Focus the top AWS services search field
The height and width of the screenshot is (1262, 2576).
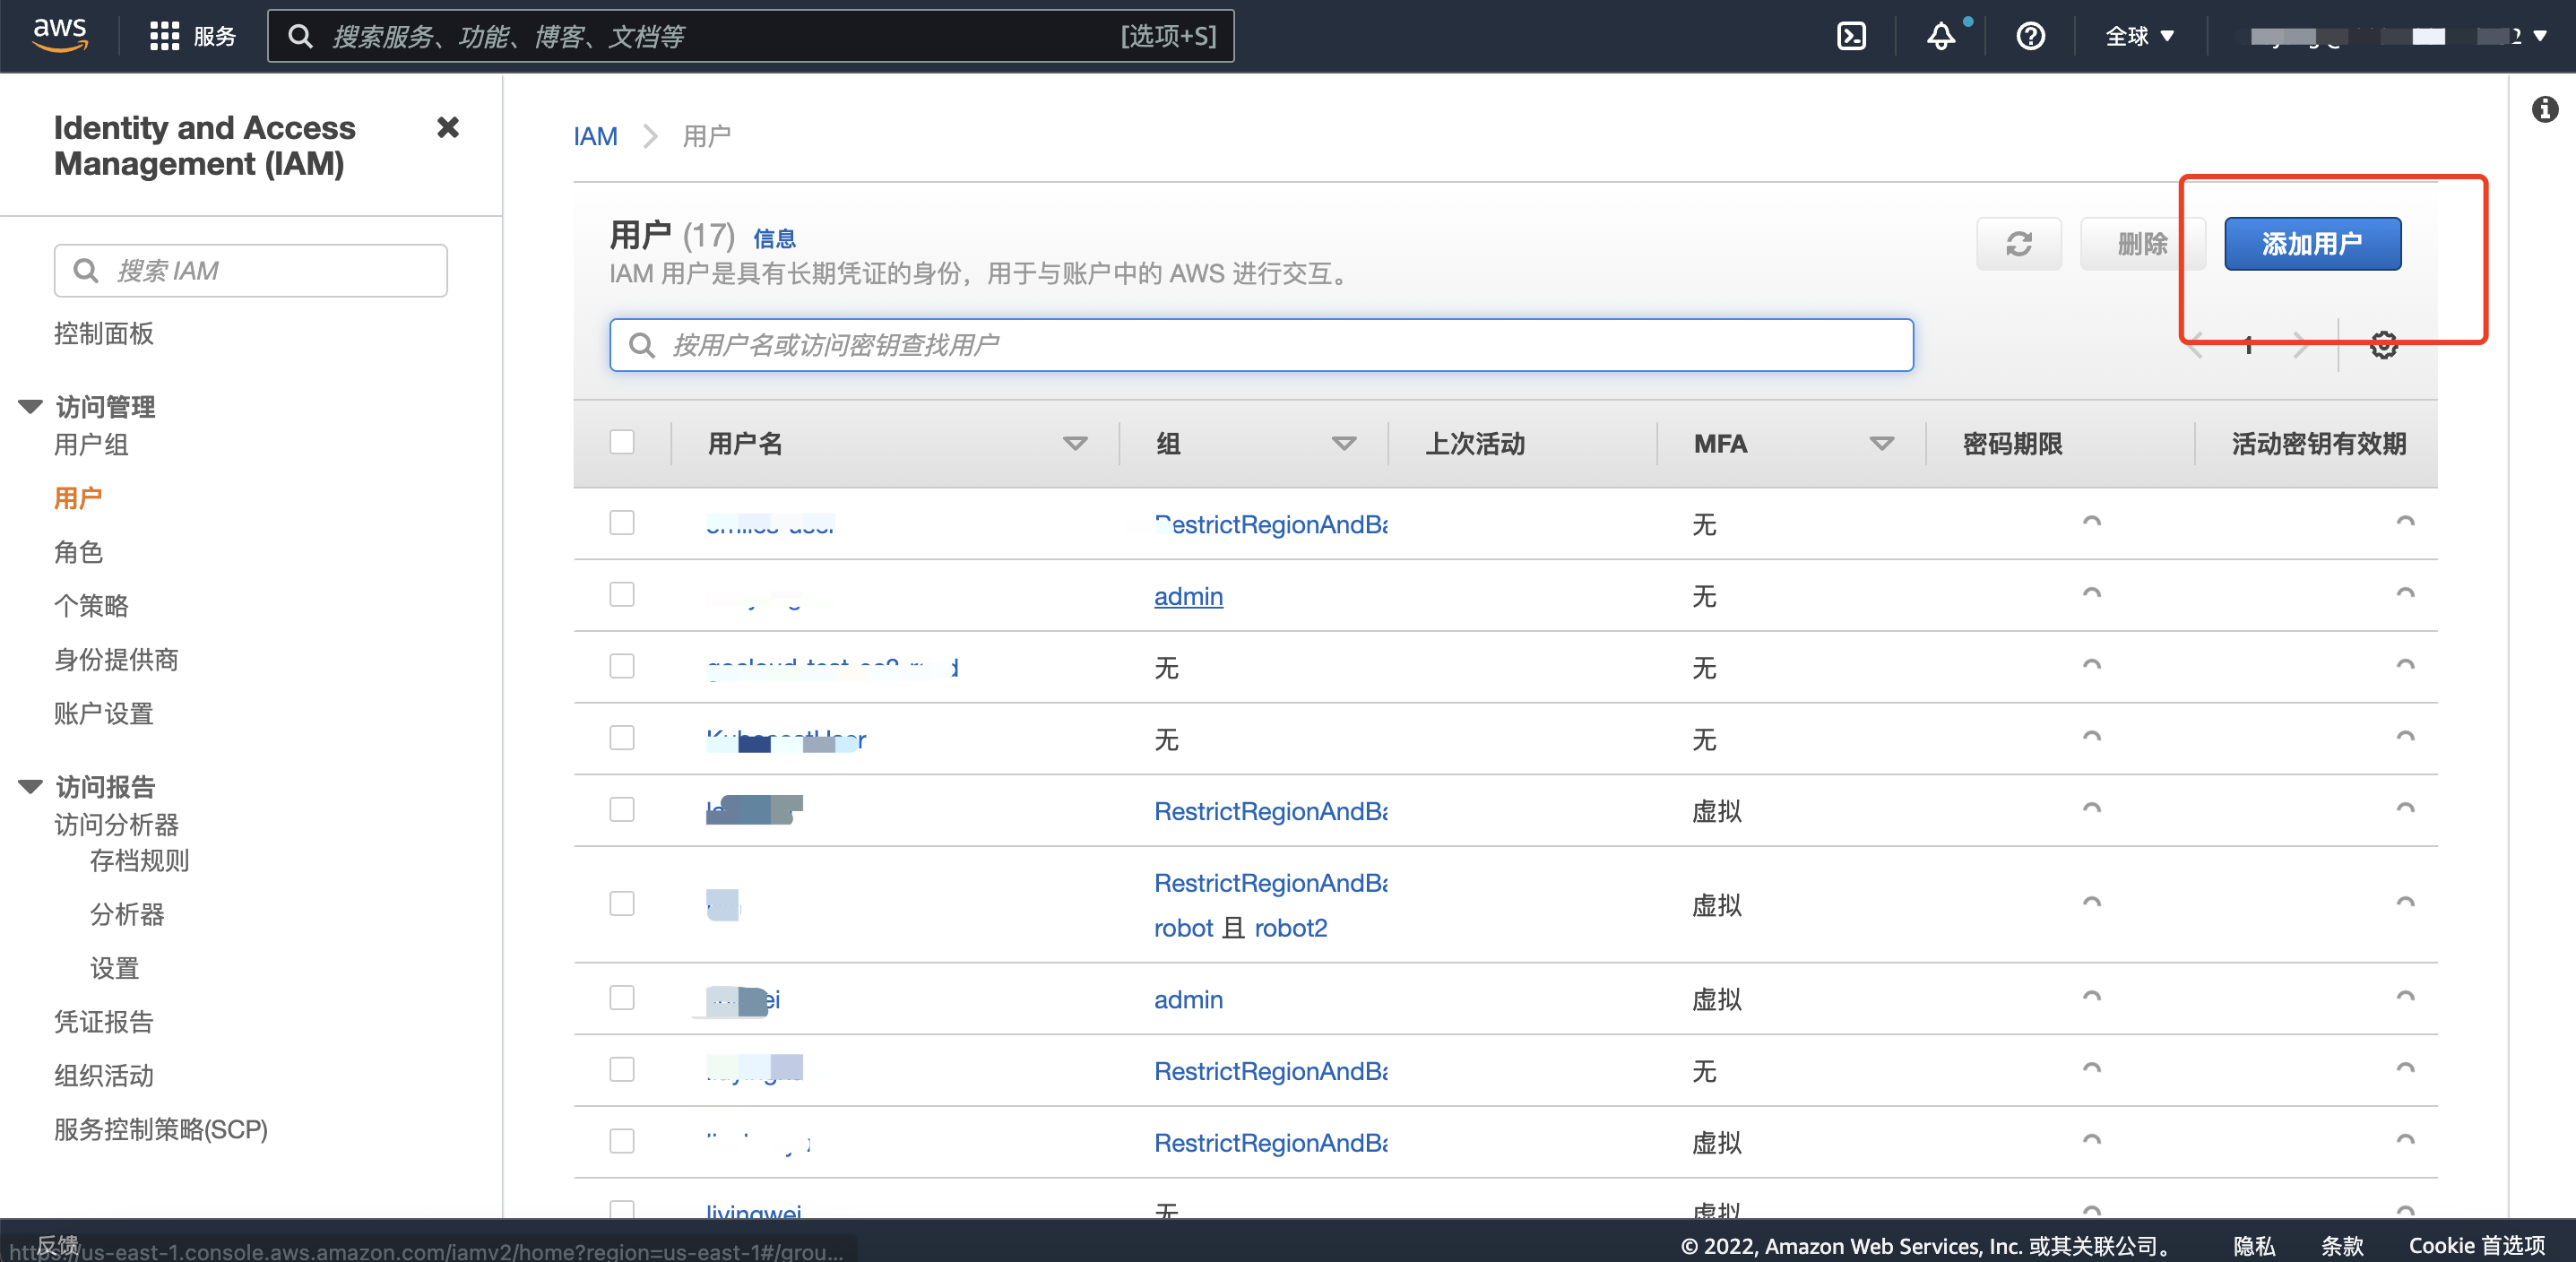[x=751, y=36]
